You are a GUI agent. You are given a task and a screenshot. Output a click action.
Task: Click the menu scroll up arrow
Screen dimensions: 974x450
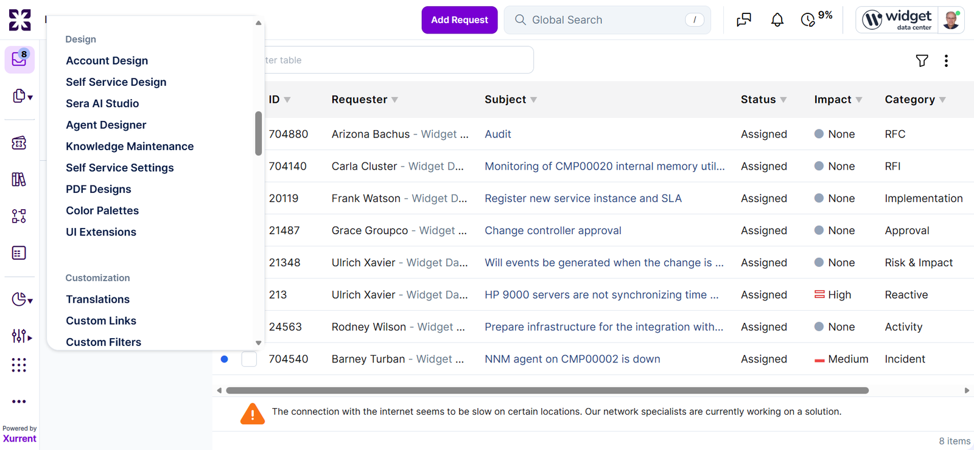pyautogui.click(x=259, y=22)
